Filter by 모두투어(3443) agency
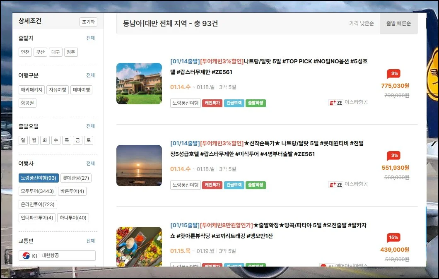 click(36, 191)
